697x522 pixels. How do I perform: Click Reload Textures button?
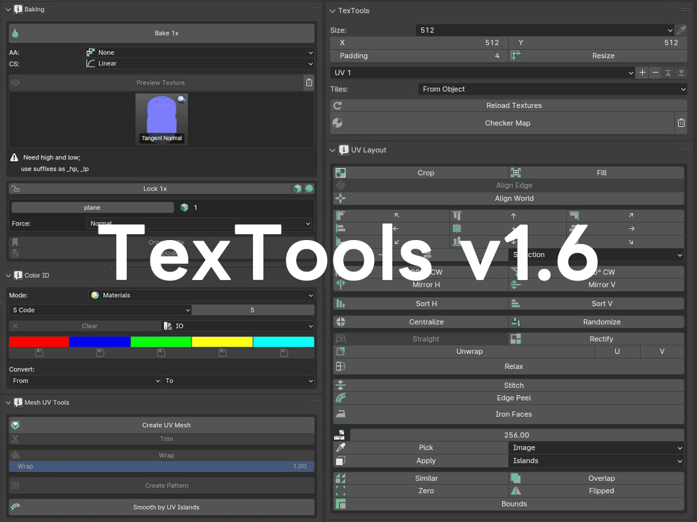(509, 106)
